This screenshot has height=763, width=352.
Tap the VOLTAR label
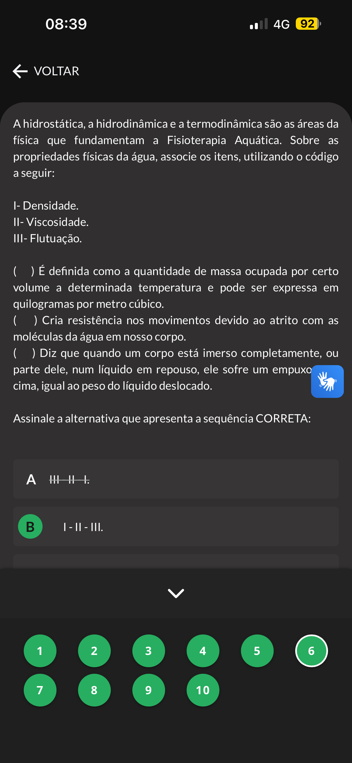[56, 71]
